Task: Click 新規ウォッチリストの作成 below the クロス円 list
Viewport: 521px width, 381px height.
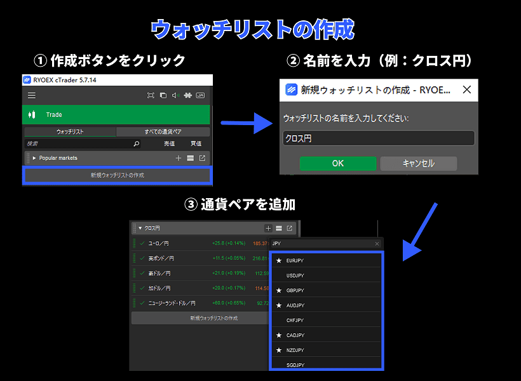Action: [200, 318]
